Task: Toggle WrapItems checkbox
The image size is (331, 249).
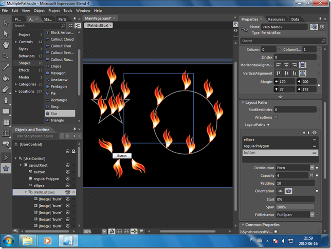Action: pyautogui.click(x=275, y=117)
